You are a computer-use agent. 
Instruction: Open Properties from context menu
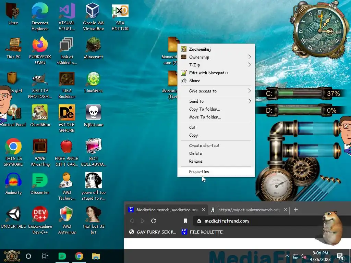point(216,172)
